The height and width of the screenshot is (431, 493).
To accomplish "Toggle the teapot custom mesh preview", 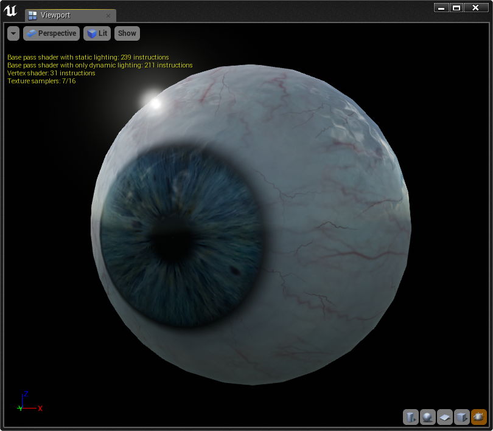I will point(479,416).
